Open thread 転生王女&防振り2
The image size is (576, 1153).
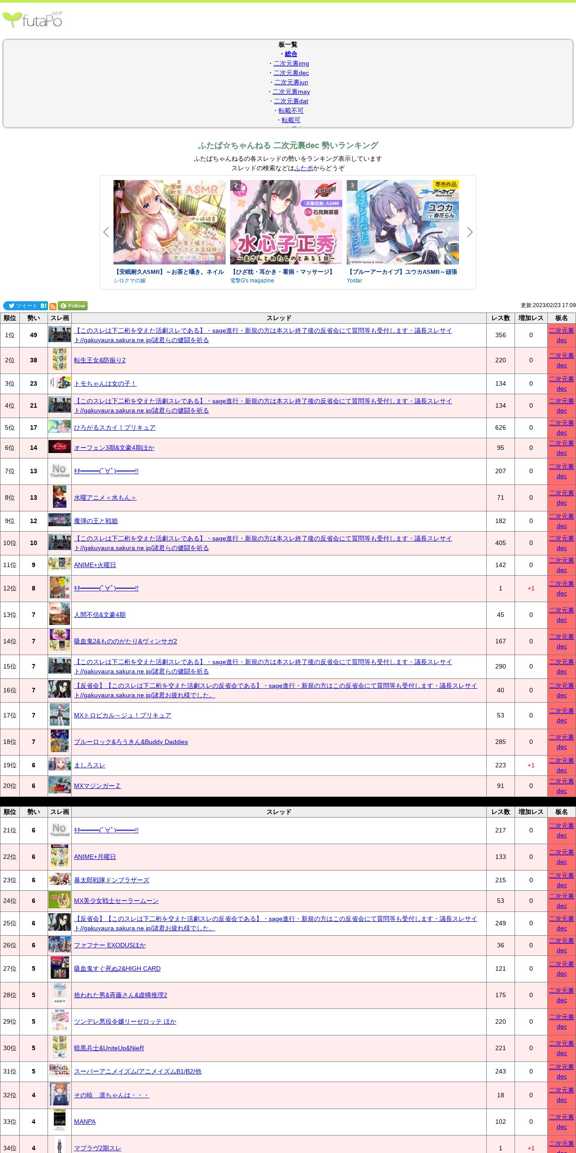pos(100,360)
